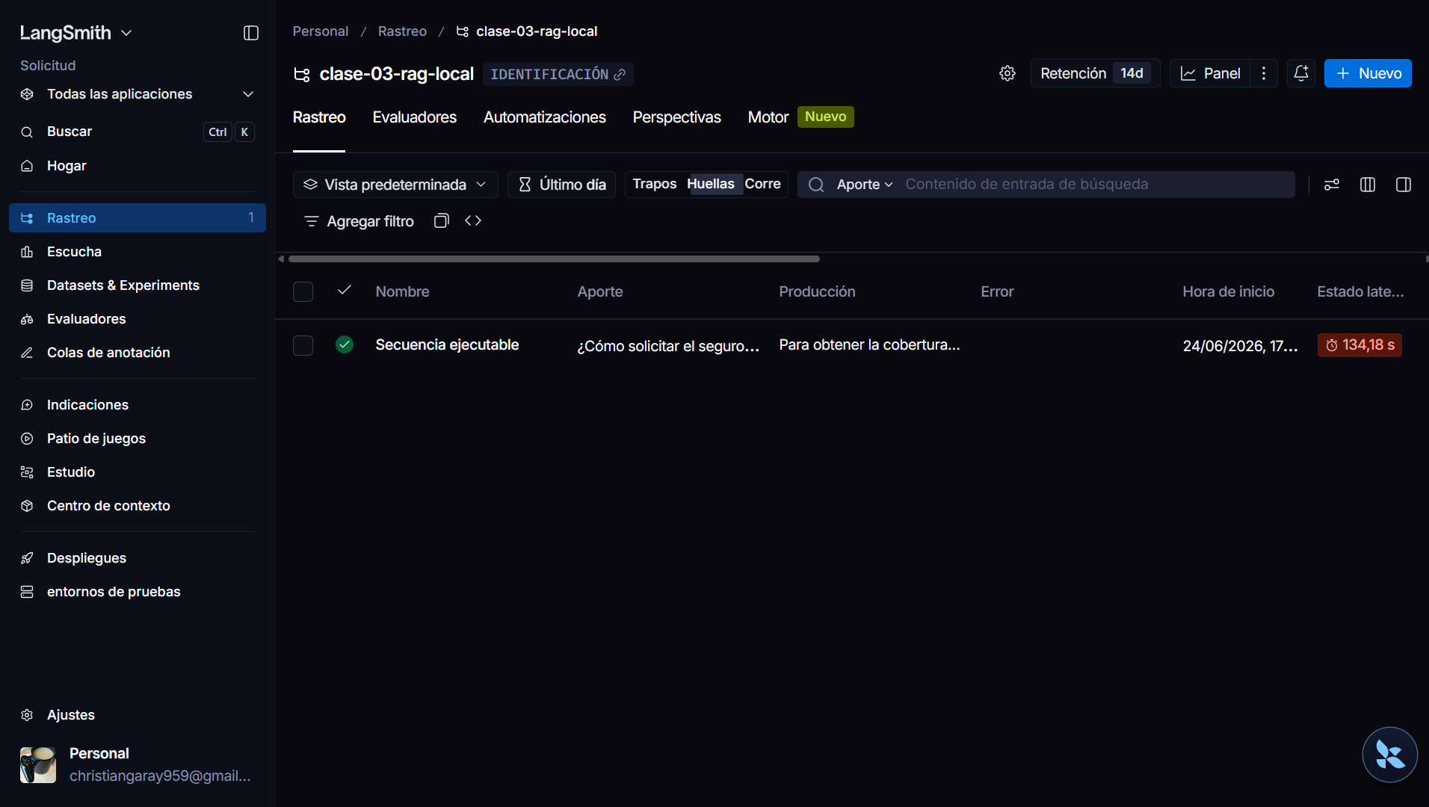Open Colas de anotación in sidebar
The image size is (1429, 807).
tap(138, 353)
